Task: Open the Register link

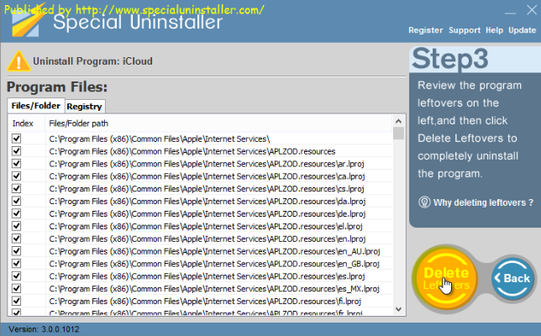Action: tap(425, 30)
